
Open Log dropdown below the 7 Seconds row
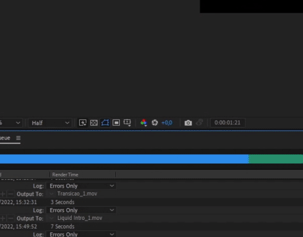tap(81, 234)
